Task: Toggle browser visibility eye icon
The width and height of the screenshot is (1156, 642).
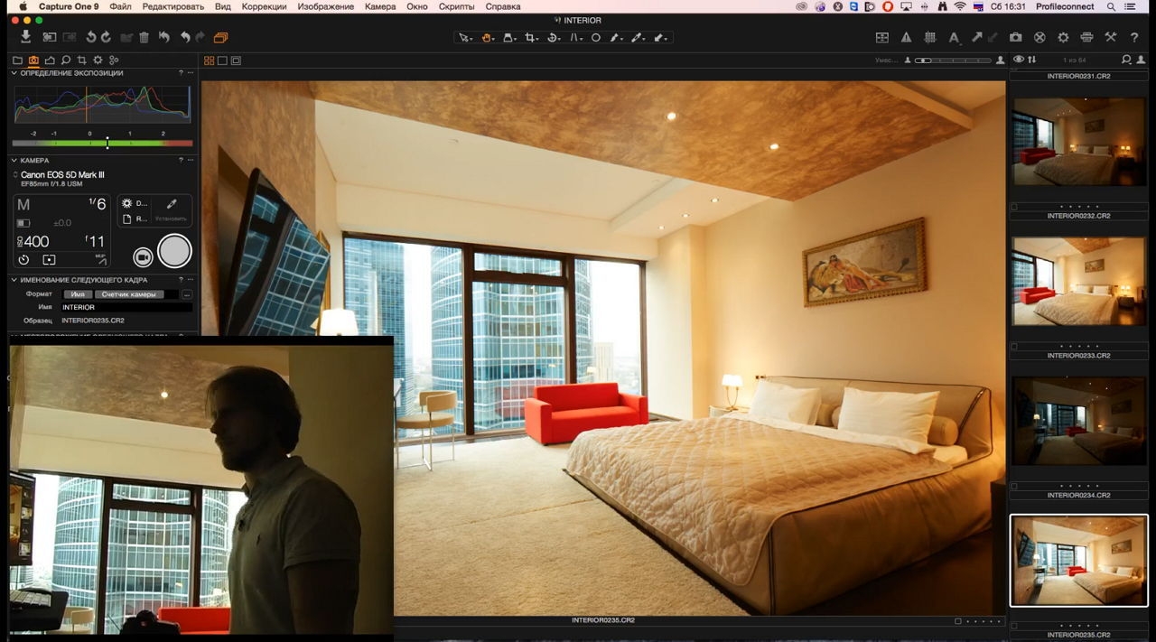Action: [x=1019, y=60]
